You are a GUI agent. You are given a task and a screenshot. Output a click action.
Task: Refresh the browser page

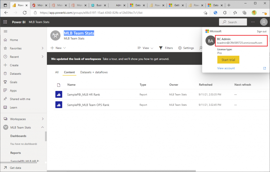pos(25,13)
